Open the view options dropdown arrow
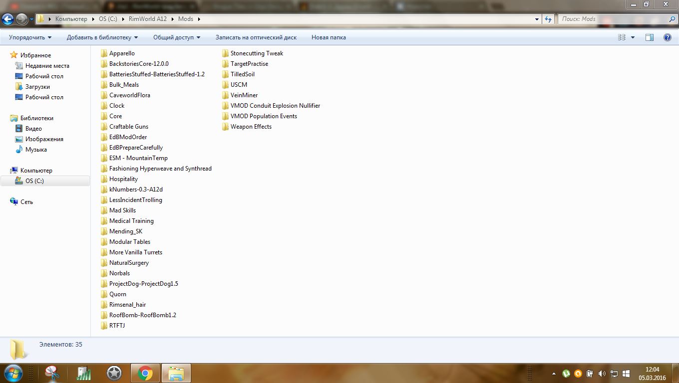 (x=633, y=37)
